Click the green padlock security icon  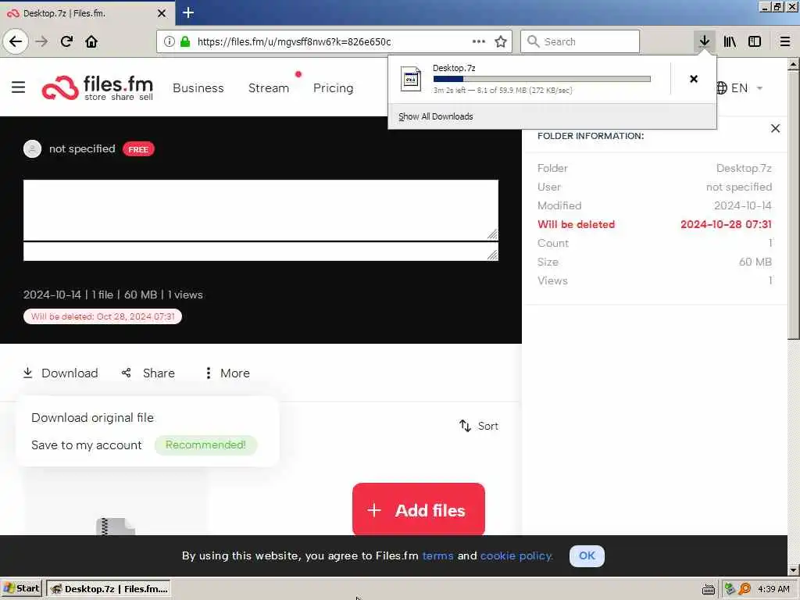coord(185,41)
